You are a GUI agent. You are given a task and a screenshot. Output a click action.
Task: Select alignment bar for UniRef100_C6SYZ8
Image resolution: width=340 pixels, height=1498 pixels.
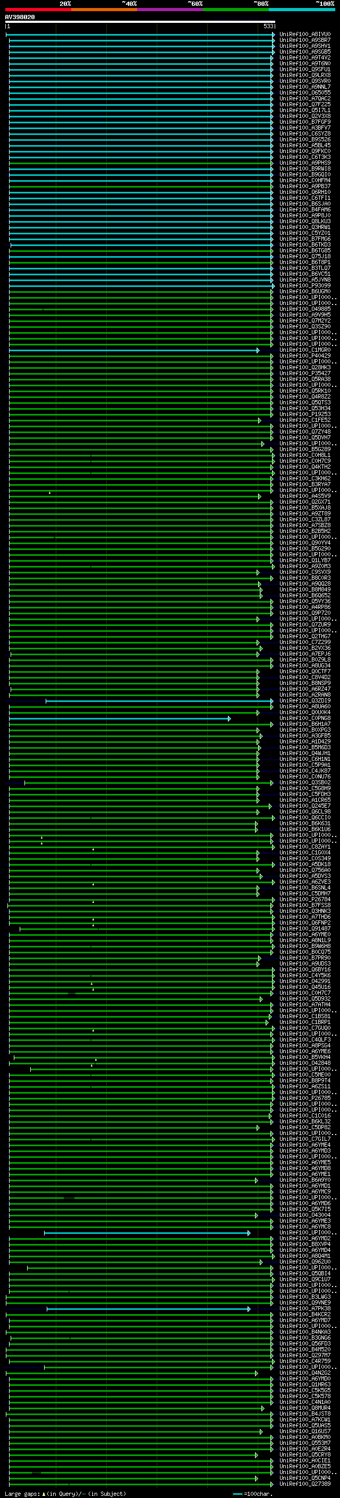[141, 134]
